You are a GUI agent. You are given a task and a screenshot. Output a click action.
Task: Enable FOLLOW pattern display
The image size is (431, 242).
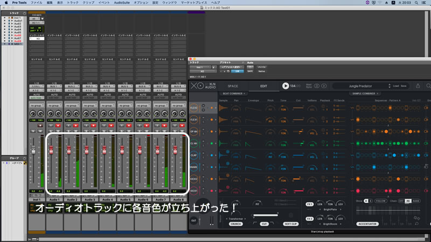(x=380, y=201)
